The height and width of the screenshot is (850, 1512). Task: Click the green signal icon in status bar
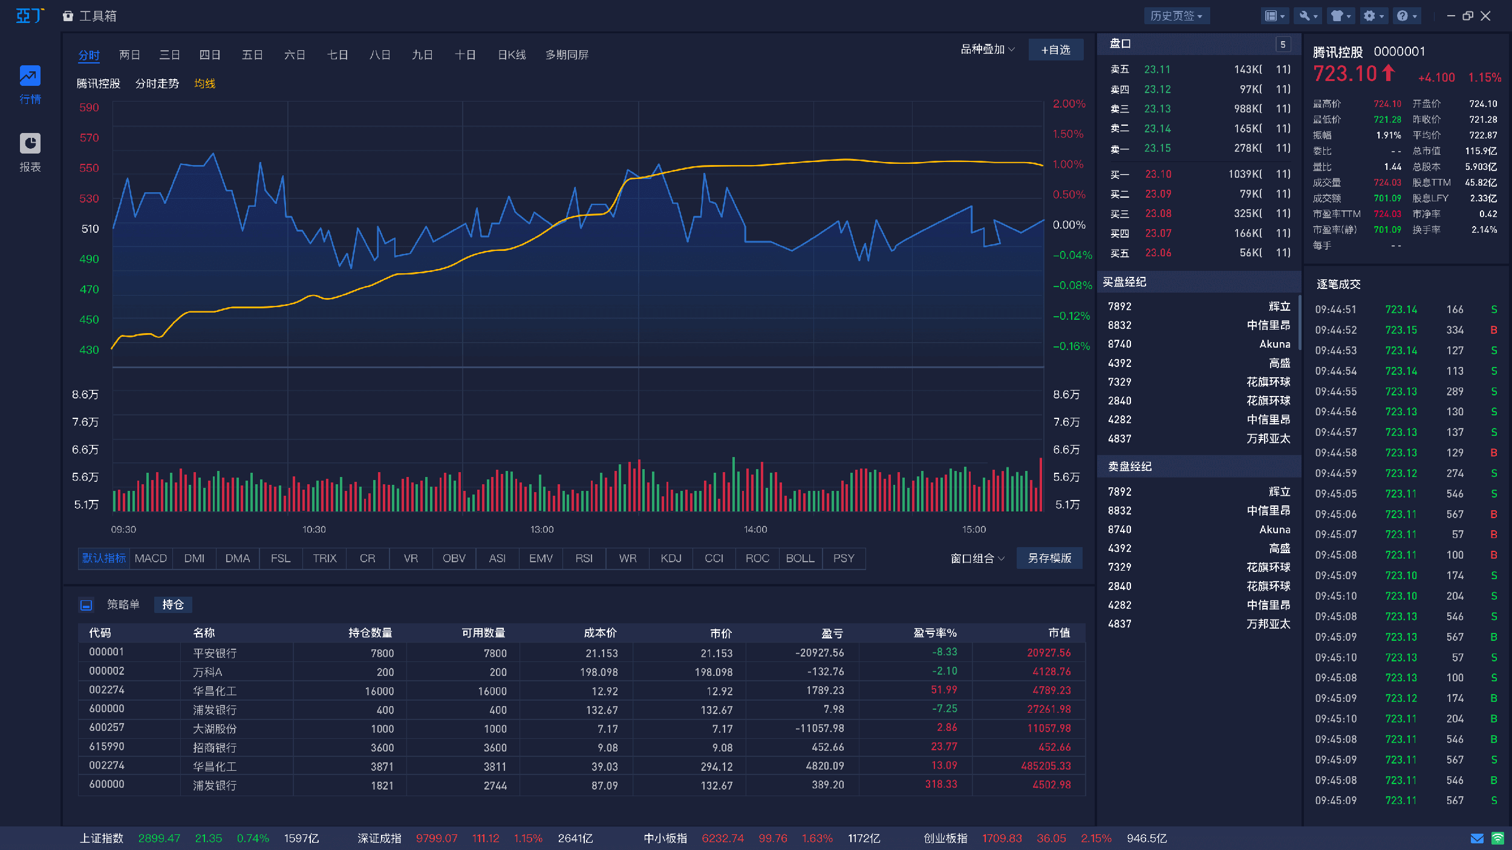click(1497, 839)
